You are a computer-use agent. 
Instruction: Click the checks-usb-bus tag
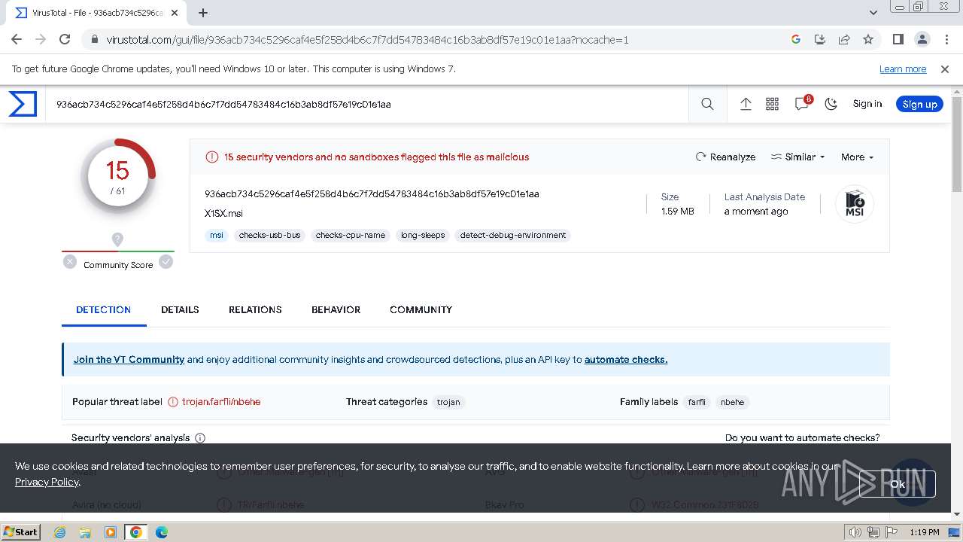(269, 235)
